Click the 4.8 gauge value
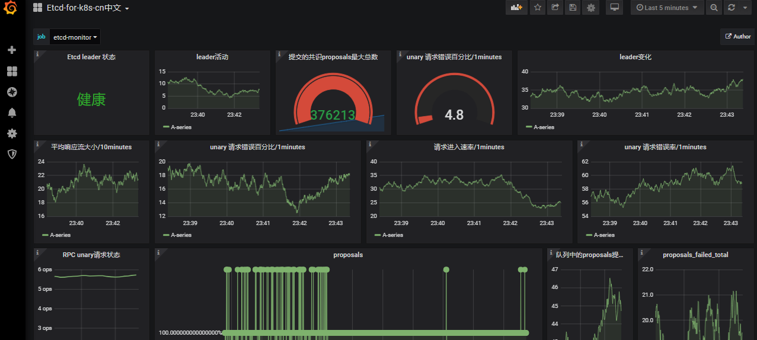Image resolution: width=757 pixels, height=340 pixels. [454, 115]
